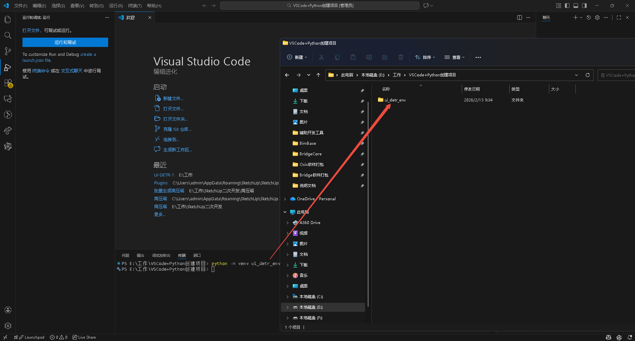Click the Cut icon in File Explorer
The image size is (635, 341).
pyautogui.click(x=321, y=57)
